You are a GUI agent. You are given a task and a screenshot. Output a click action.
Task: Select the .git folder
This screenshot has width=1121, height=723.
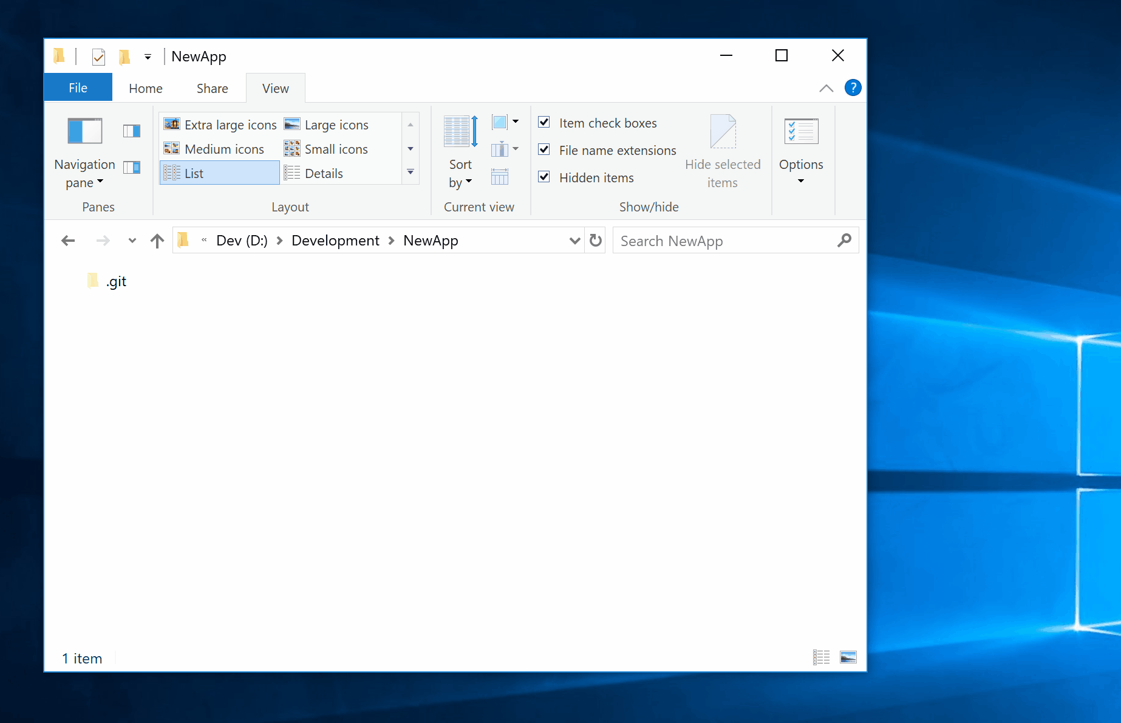click(107, 281)
